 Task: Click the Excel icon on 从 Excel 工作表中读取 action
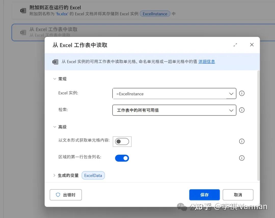pyautogui.click(x=23, y=32)
